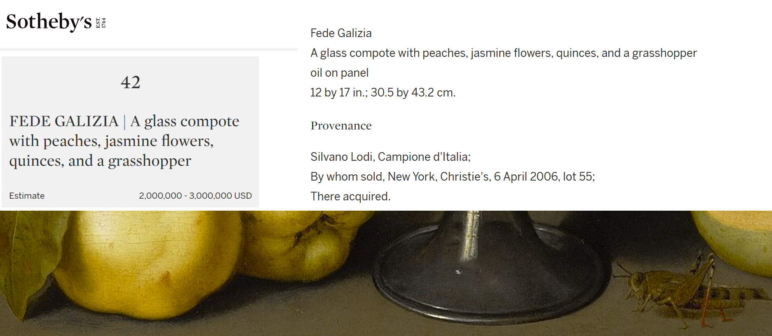Select lot number 42

(131, 82)
